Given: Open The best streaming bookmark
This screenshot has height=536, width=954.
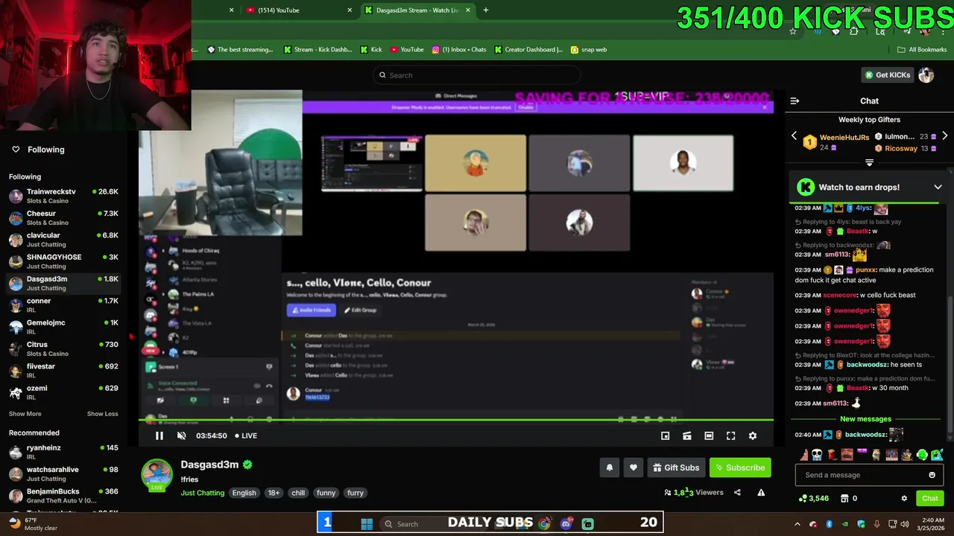Looking at the screenshot, I should click(240, 50).
